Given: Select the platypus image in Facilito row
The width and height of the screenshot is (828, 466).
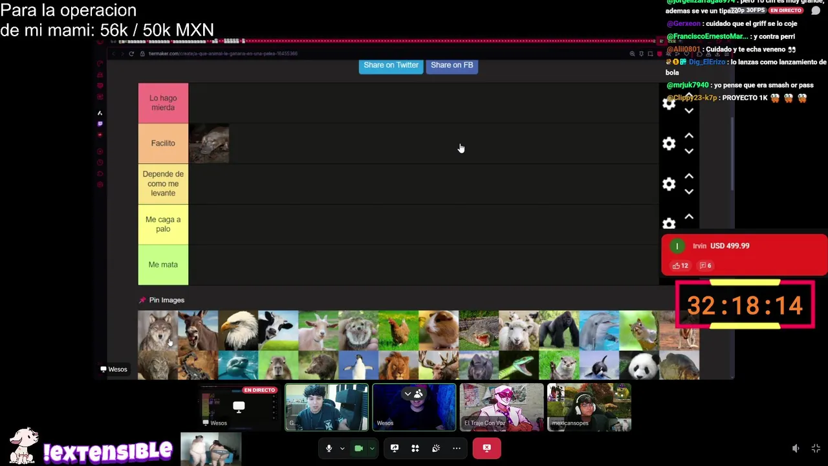Looking at the screenshot, I should point(209,143).
